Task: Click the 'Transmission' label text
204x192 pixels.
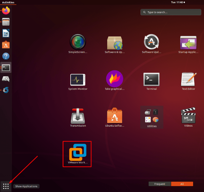Action: pyautogui.click(x=78, y=126)
